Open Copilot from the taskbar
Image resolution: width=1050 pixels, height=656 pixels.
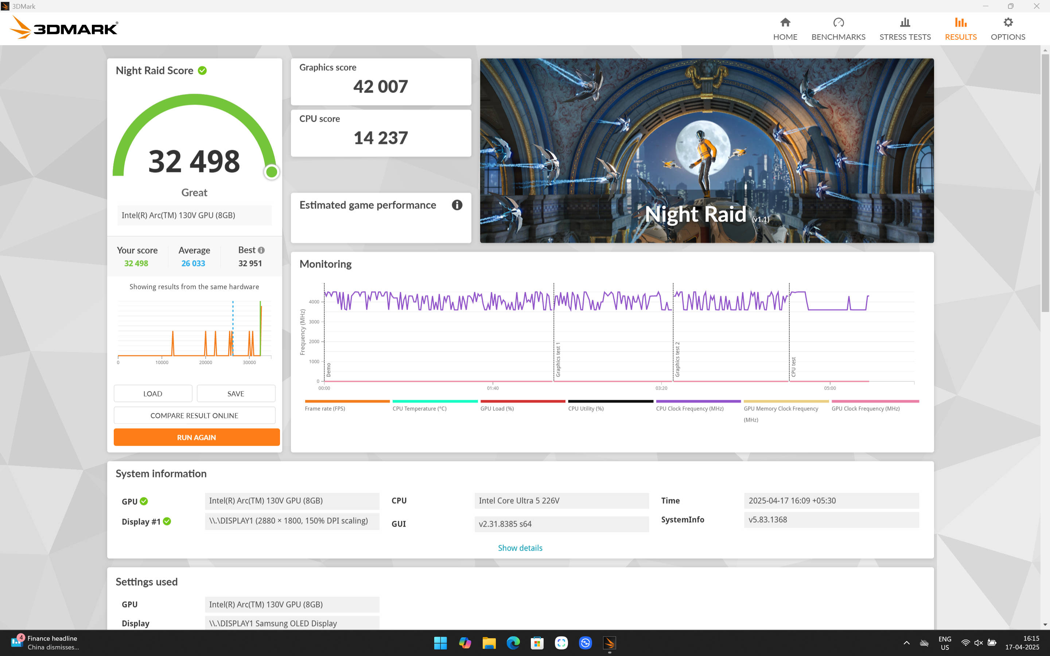point(465,643)
